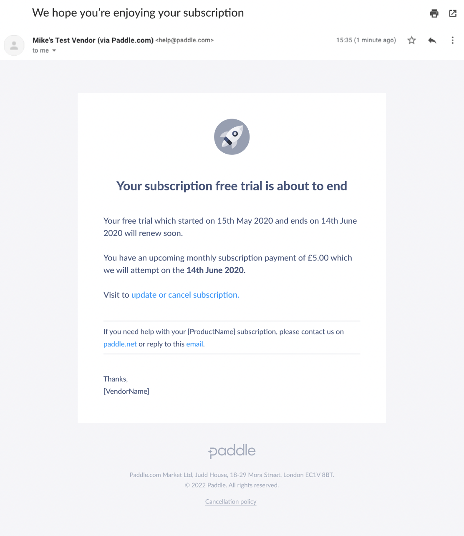
Task: Open the three-dot more options menu
Action: (453, 40)
